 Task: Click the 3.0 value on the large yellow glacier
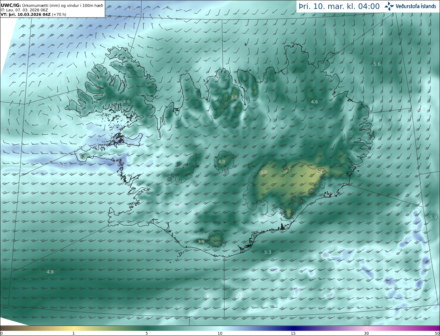coord(264,172)
